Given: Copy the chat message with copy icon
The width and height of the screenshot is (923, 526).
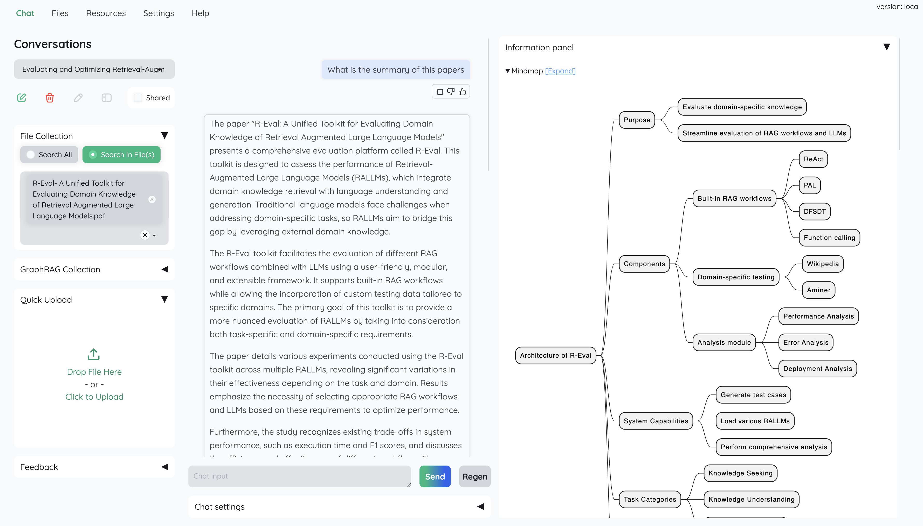Looking at the screenshot, I should 439,91.
